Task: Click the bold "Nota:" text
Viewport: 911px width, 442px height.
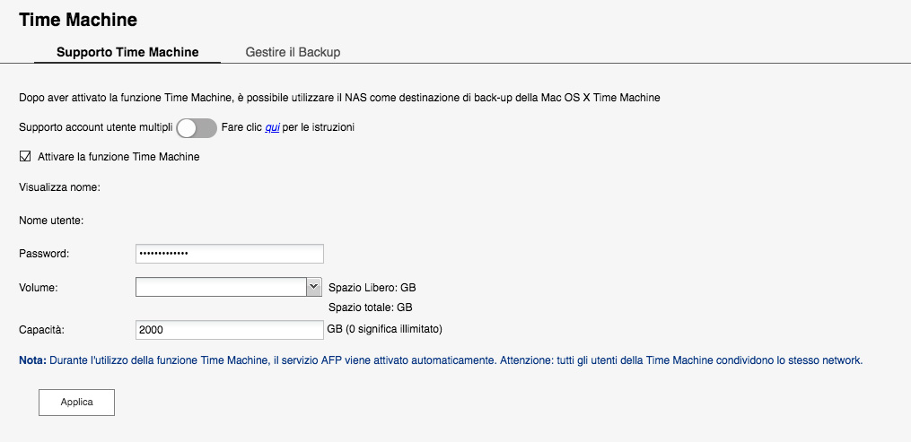Action: point(32,360)
